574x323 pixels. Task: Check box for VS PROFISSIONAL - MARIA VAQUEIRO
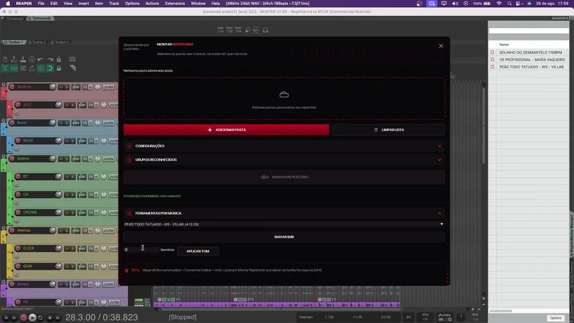[492, 60]
